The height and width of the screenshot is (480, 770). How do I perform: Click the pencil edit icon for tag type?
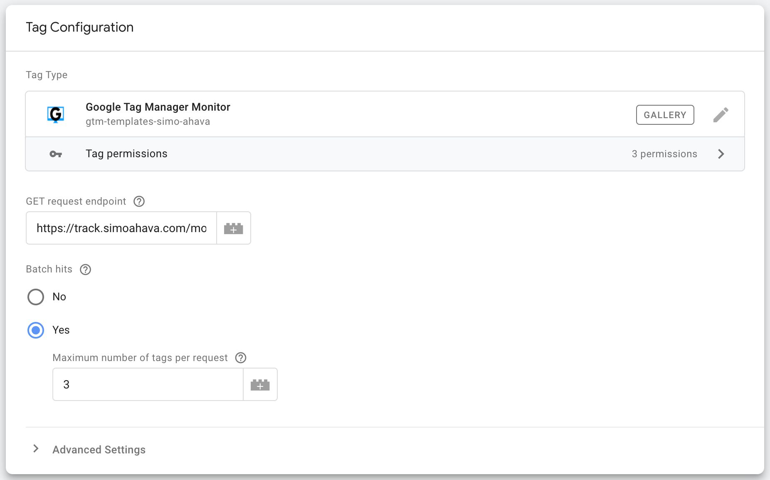pyautogui.click(x=721, y=115)
